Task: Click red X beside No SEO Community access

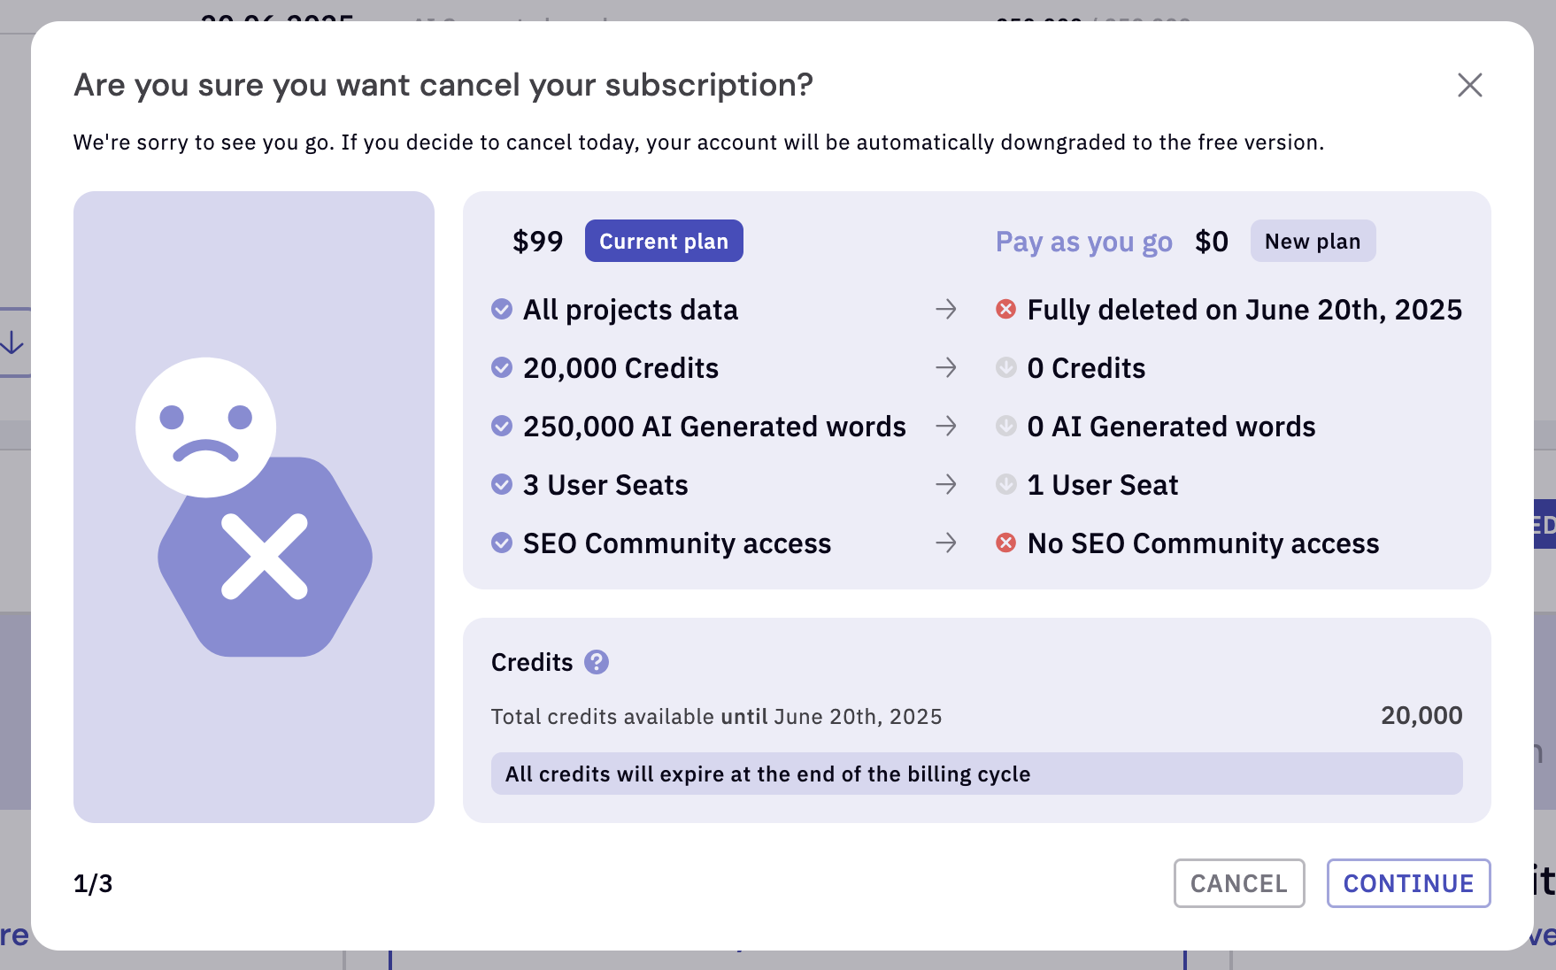Action: coord(1005,543)
